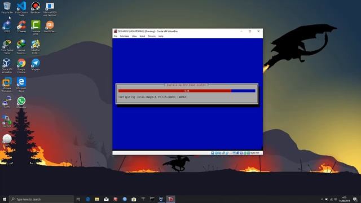The image size is (361, 203).
Task: Open the notification center icon
Action: (355, 199)
